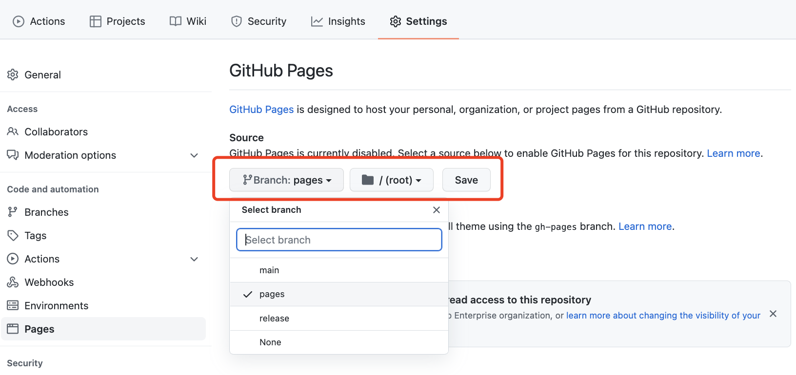Focus the Select branch filter field
796x375 pixels.
(x=339, y=240)
